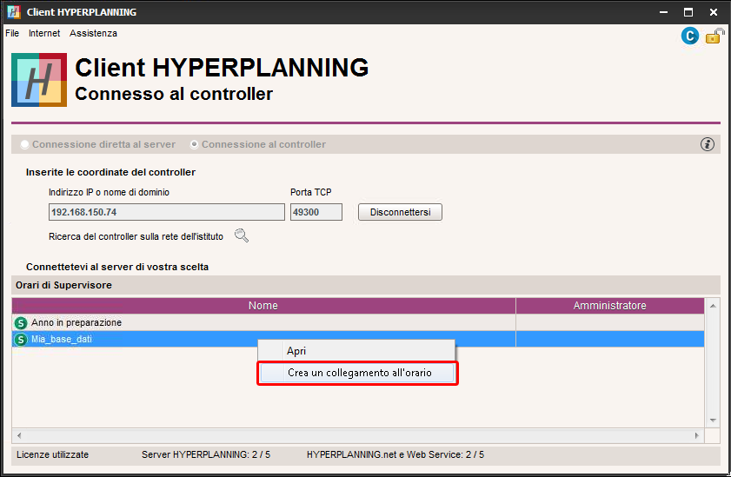Click the blue C controller icon
The image size is (731, 477).
(x=689, y=36)
